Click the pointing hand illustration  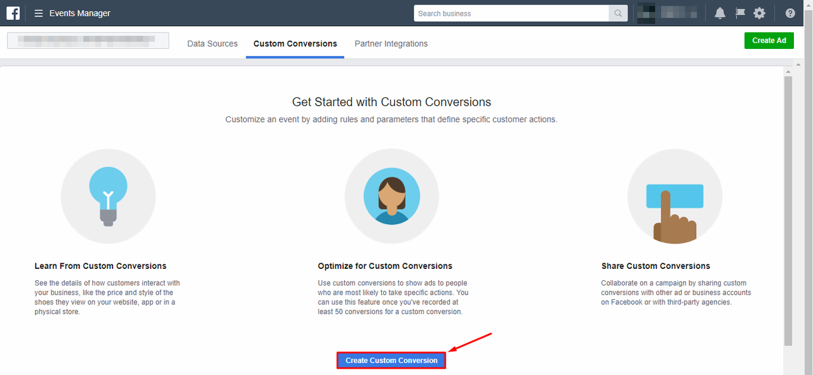pos(675,196)
